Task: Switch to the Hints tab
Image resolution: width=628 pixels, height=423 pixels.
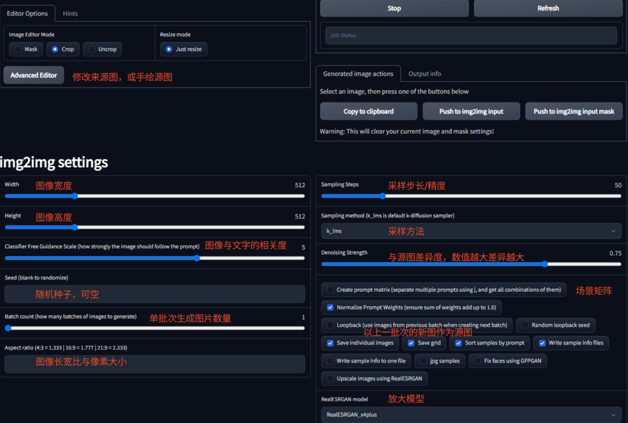Action: coord(70,13)
